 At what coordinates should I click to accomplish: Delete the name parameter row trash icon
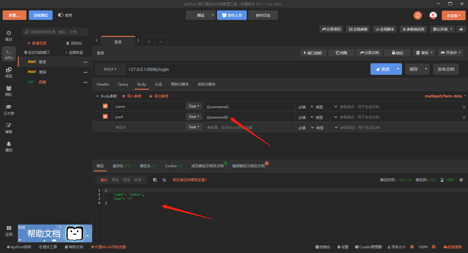(464, 107)
